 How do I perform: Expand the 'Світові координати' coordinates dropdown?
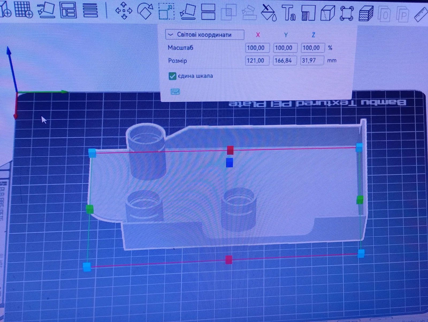(205, 35)
